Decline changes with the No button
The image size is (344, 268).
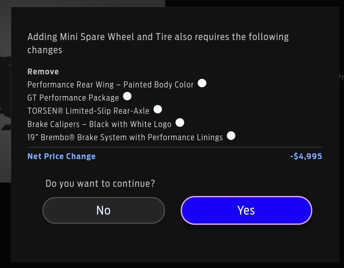coord(104,210)
